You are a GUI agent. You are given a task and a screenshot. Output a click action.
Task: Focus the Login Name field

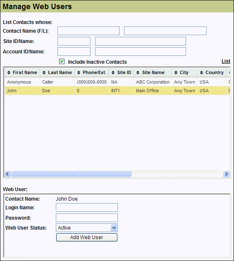click(x=87, y=207)
